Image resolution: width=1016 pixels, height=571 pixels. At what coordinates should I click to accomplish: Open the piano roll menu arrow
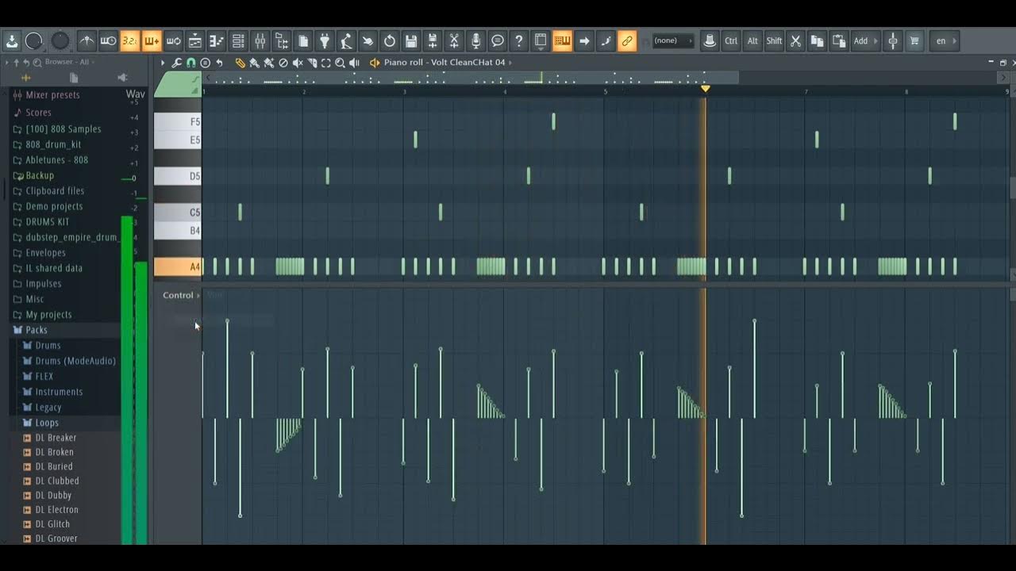coord(163,63)
